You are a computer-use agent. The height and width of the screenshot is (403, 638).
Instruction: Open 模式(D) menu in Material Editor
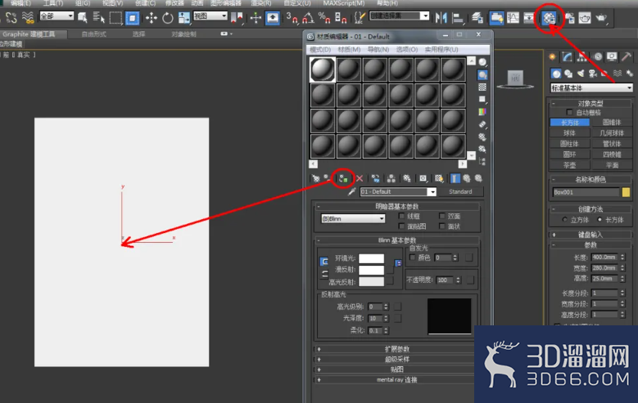click(320, 50)
